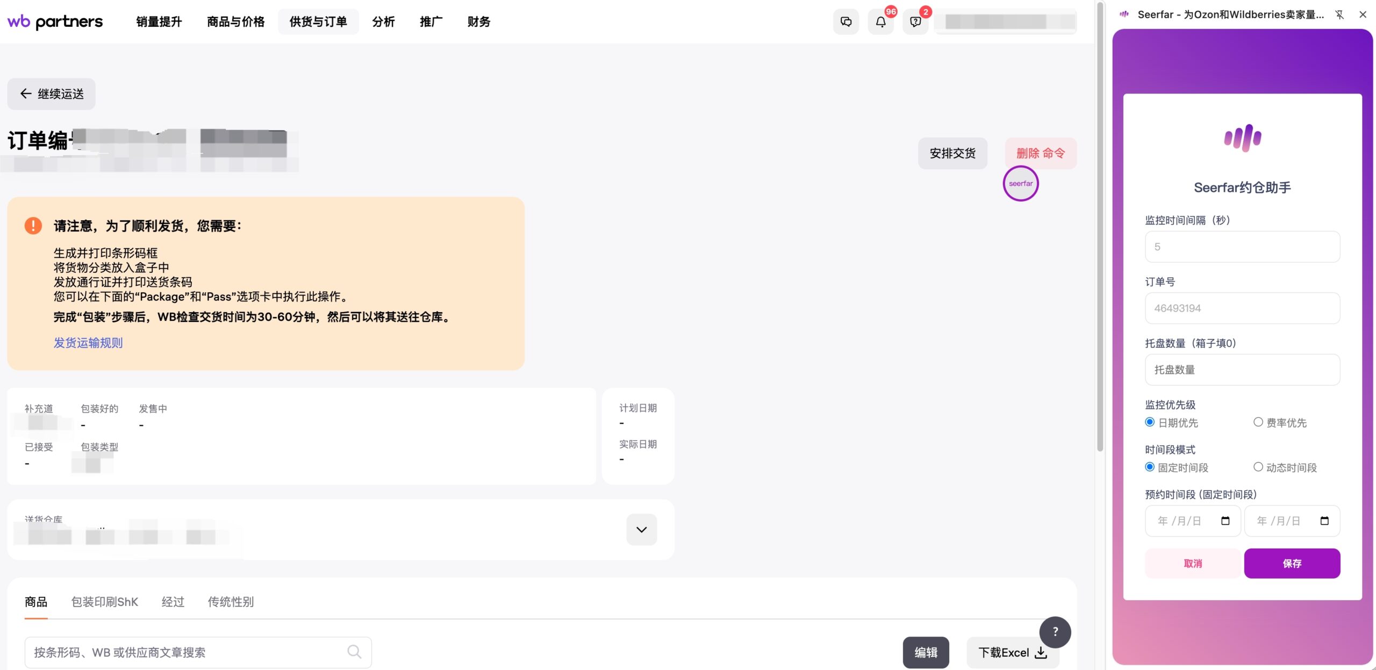Click the round seerfar floating badge
Image resolution: width=1376 pixels, height=670 pixels.
tap(1020, 184)
